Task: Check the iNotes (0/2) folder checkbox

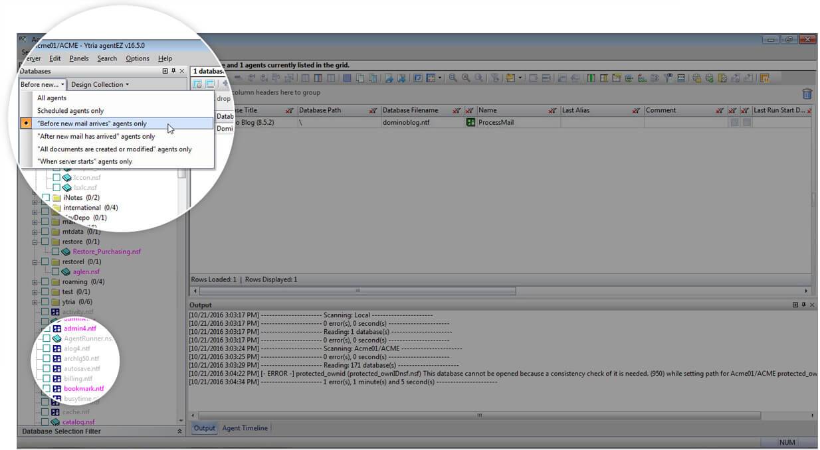Action: tap(46, 198)
